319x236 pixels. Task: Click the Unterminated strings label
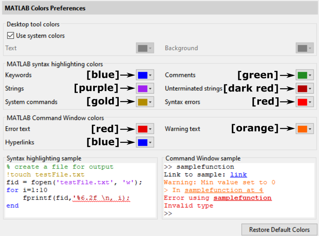[194, 89]
